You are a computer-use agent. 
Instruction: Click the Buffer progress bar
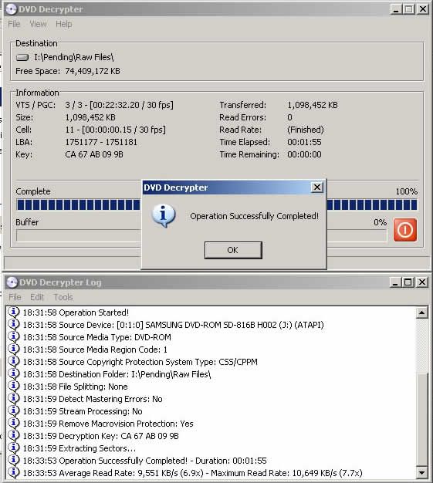pyautogui.click(x=201, y=235)
